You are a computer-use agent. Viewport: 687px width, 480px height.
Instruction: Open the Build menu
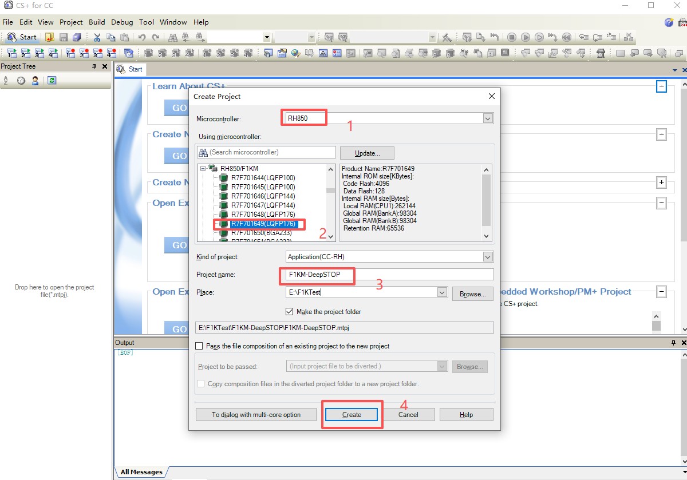(97, 22)
